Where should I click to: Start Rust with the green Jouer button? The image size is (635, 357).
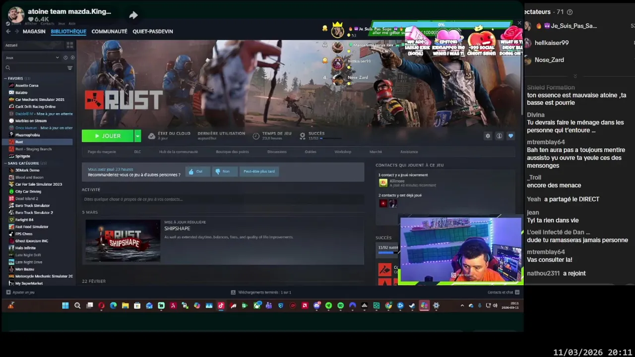point(108,136)
